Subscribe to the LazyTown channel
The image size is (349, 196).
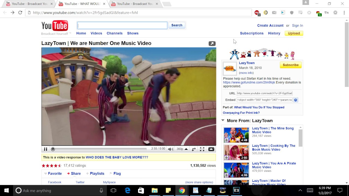(290, 65)
